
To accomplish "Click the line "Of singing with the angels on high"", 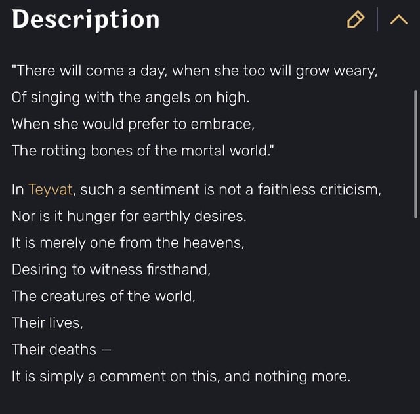I will pos(131,98).
